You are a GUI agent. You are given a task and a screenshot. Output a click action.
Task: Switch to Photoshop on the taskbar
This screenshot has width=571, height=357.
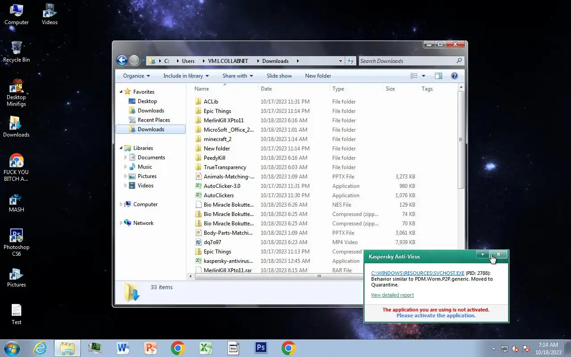[261, 348]
